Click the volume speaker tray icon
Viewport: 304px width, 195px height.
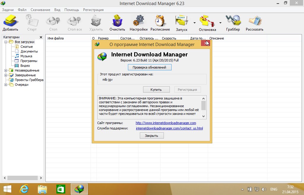pyautogui.click(x=264, y=189)
